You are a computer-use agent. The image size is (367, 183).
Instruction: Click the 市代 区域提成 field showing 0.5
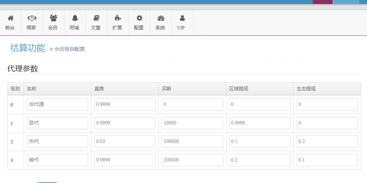coord(260,142)
